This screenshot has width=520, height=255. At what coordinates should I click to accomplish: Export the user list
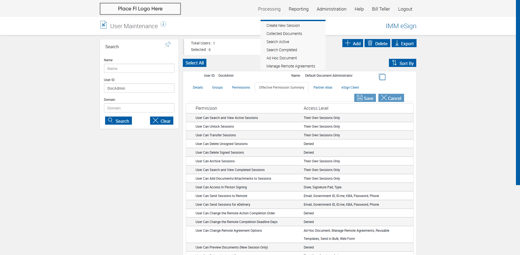[404, 43]
